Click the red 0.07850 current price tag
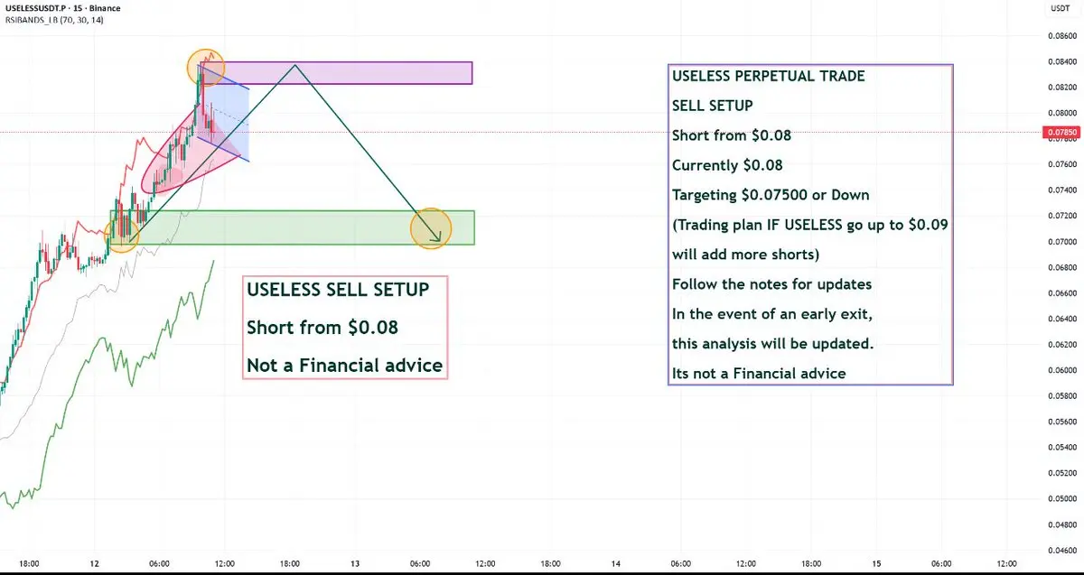The image size is (1084, 575). (1060, 132)
